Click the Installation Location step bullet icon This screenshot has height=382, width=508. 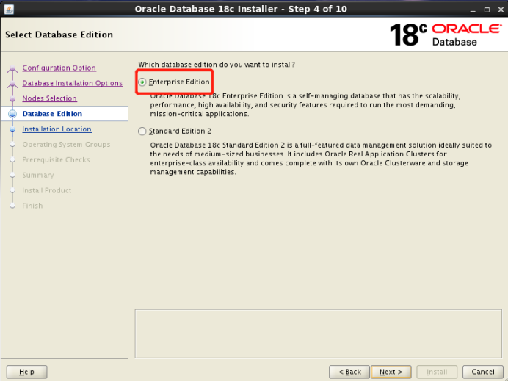(x=12, y=129)
